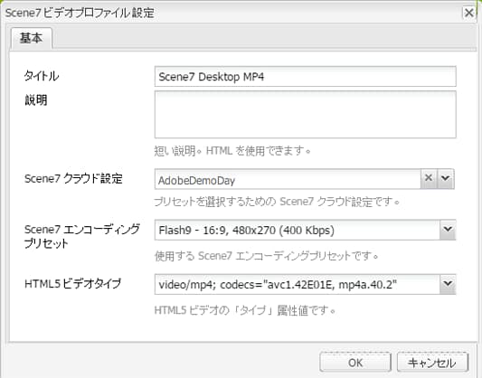Click the 使用する Scene7 エンコーディングプリセットです hint
The image size is (482, 378).
266,256
